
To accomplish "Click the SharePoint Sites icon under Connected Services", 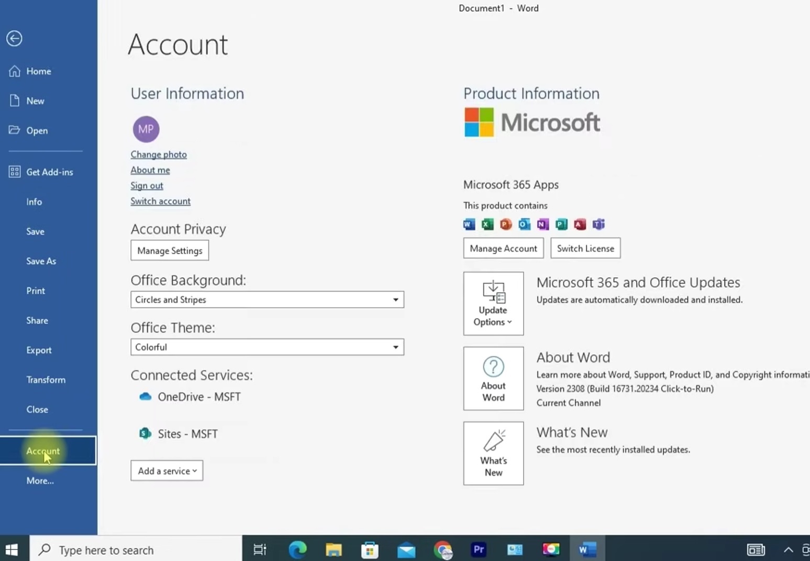I will pos(145,433).
